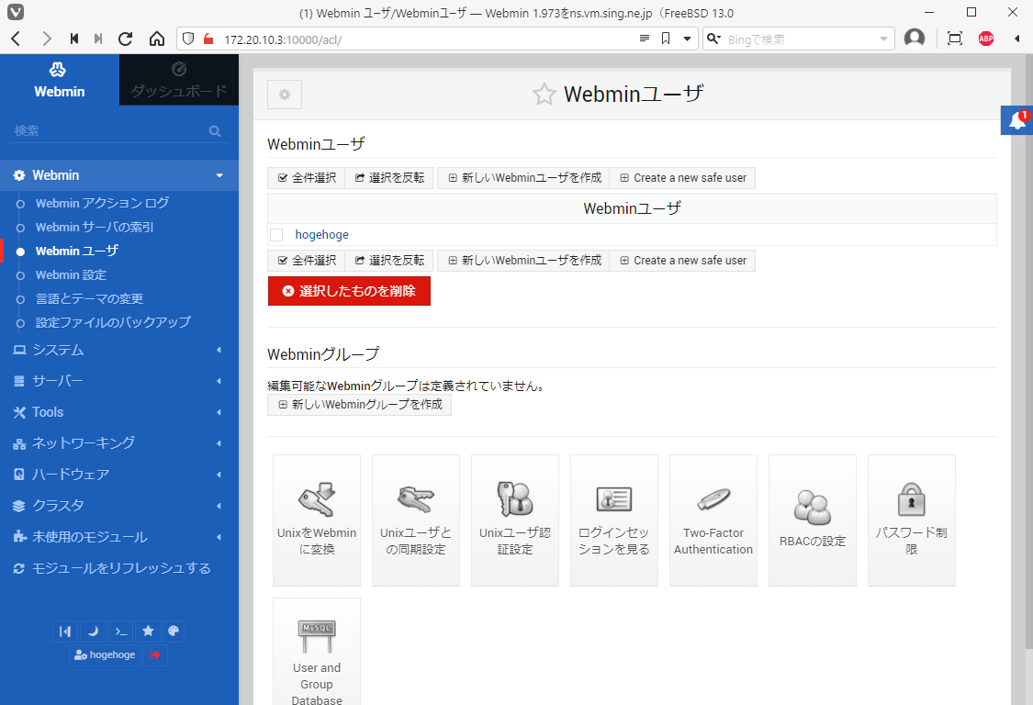Viewport: 1033px width, 705px height.
Task: Open Two-Factor Authentication icon
Action: pyautogui.click(x=713, y=520)
